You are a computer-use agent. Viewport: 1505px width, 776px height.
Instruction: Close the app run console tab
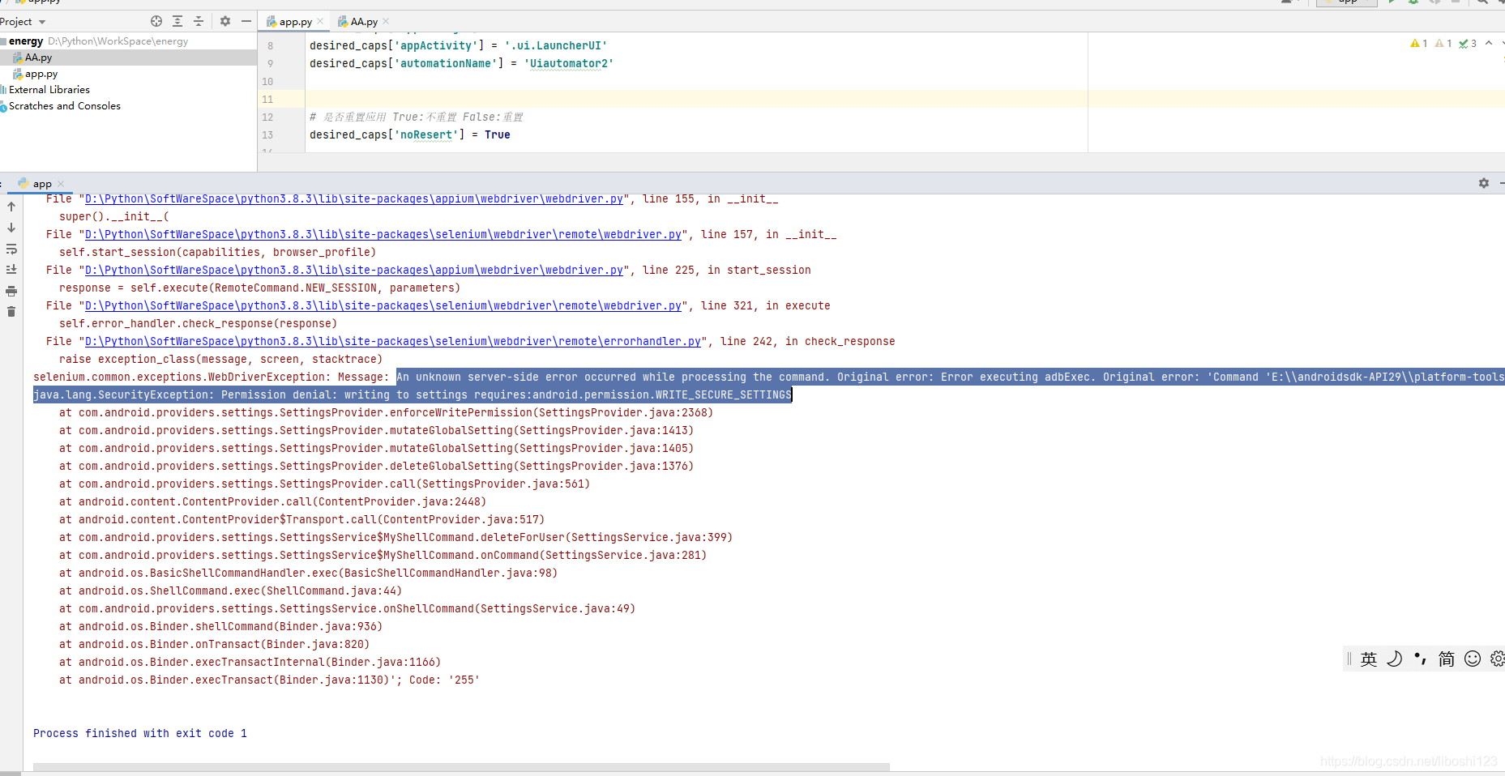pos(61,184)
